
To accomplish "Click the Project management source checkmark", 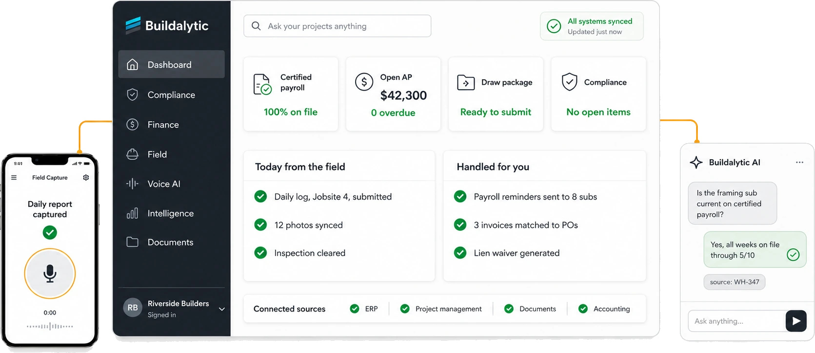I will click(405, 309).
